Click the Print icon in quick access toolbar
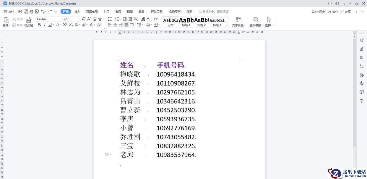Image resolution: width=367 pixels, height=179 pixels. coord(31,12)
